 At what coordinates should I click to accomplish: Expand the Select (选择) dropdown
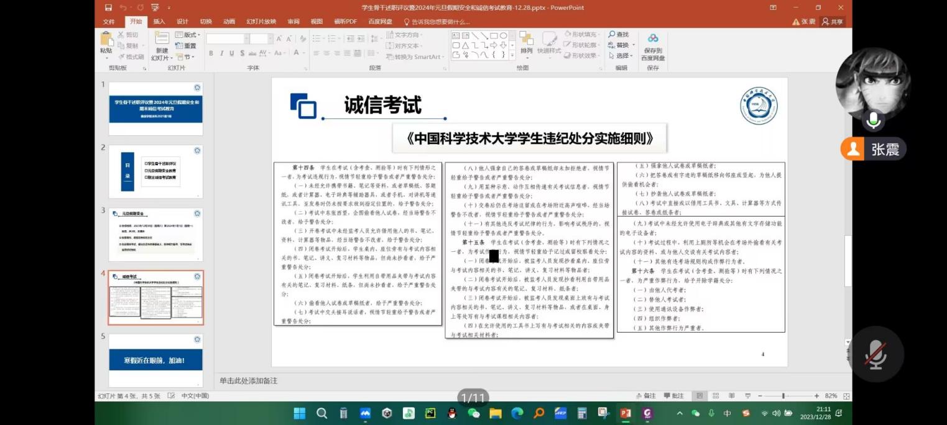(622, 56)
